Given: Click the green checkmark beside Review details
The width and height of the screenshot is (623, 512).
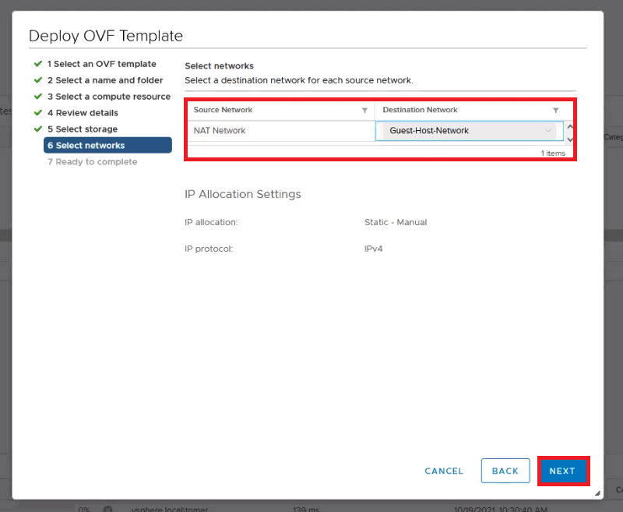Looking at the screenshot, I should pyautogui.click(x=37, y=113).
